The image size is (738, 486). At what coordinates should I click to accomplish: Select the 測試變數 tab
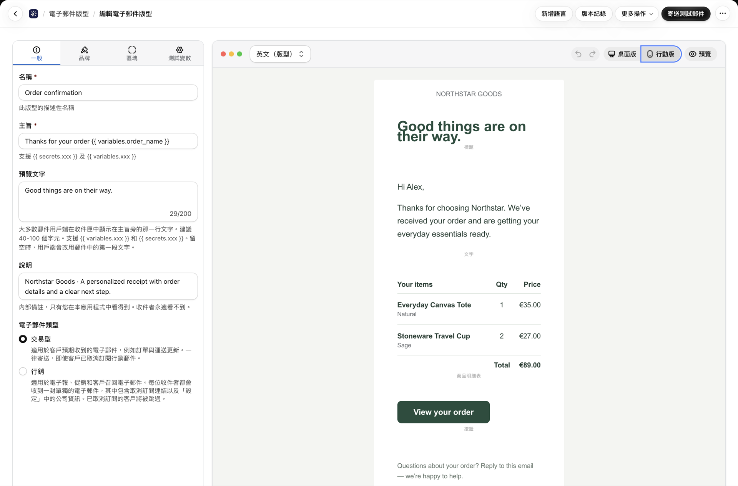pos(180,53)
